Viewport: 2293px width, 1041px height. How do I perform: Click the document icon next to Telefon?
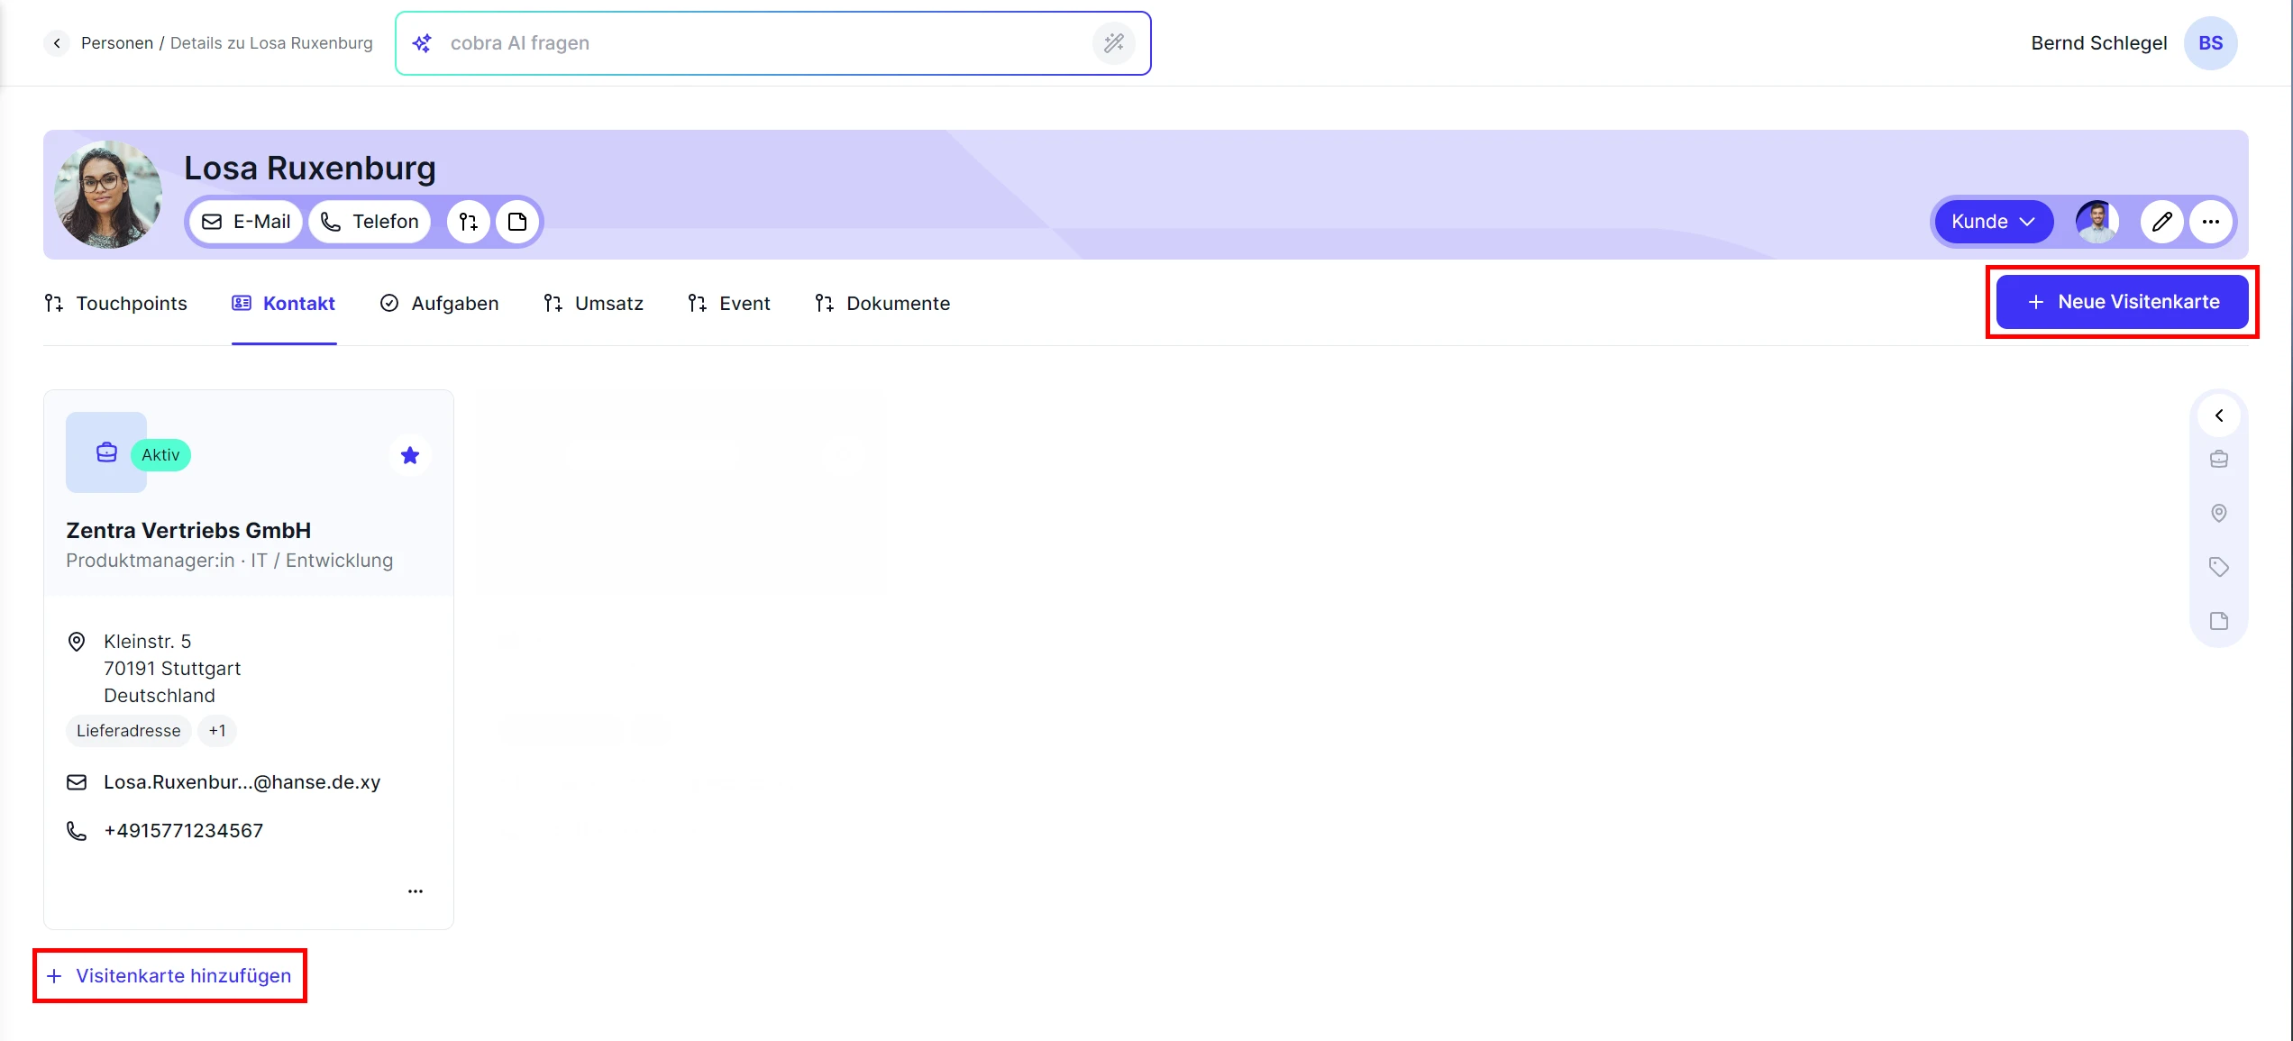pos(517,222)
